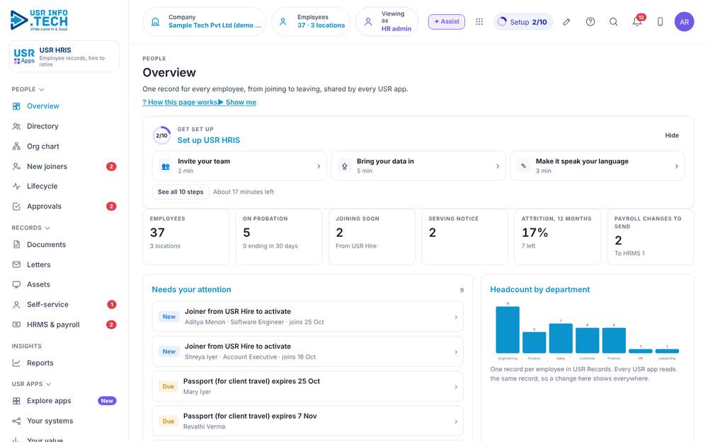Open Company Sample Tech Pvt Ltd selector

(205, 22)
